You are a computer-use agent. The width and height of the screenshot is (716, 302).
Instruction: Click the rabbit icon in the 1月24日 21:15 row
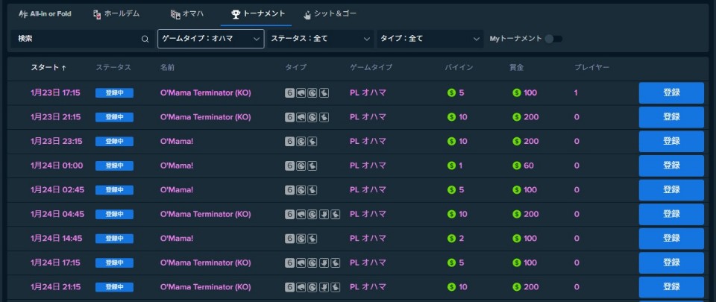coord(335,287)
